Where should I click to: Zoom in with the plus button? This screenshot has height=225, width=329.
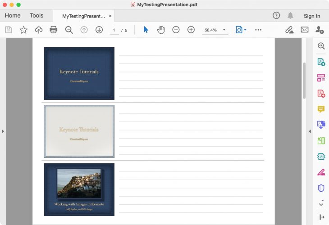click(x=191, y=30)
